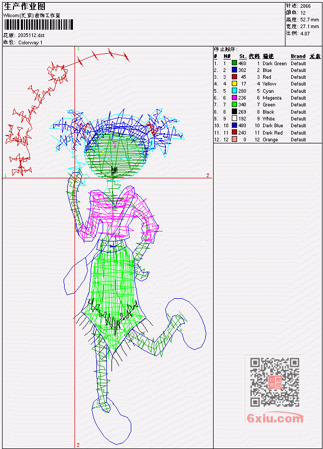This screenshot has width=323, height=449.
Task: Select stitch count '45' in Red row
Action: point(243,77)
